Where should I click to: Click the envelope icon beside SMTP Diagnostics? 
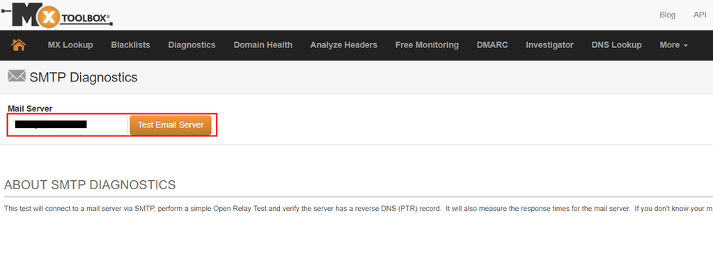[17, 76]
